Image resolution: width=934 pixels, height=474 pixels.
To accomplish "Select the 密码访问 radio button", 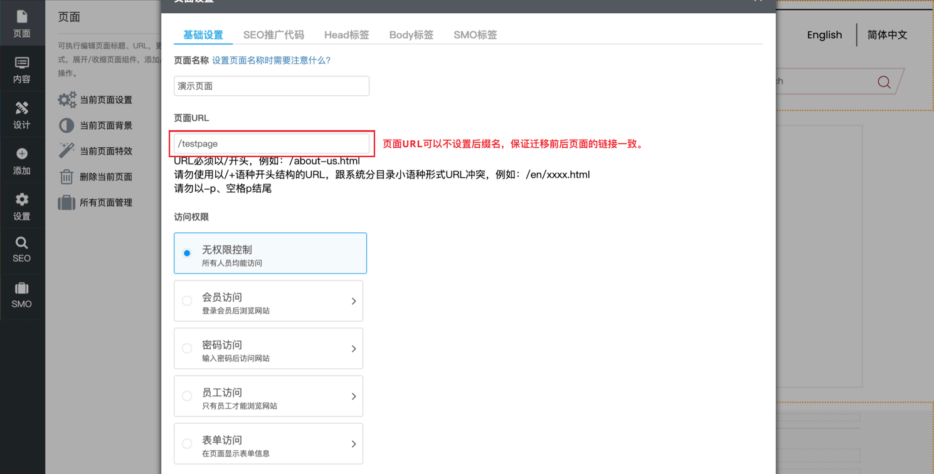I will 187,349.
